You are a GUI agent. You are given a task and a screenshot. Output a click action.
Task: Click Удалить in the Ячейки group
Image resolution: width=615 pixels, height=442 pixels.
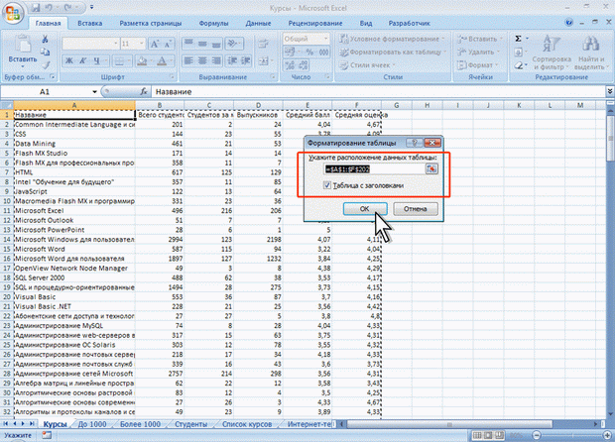478,52
